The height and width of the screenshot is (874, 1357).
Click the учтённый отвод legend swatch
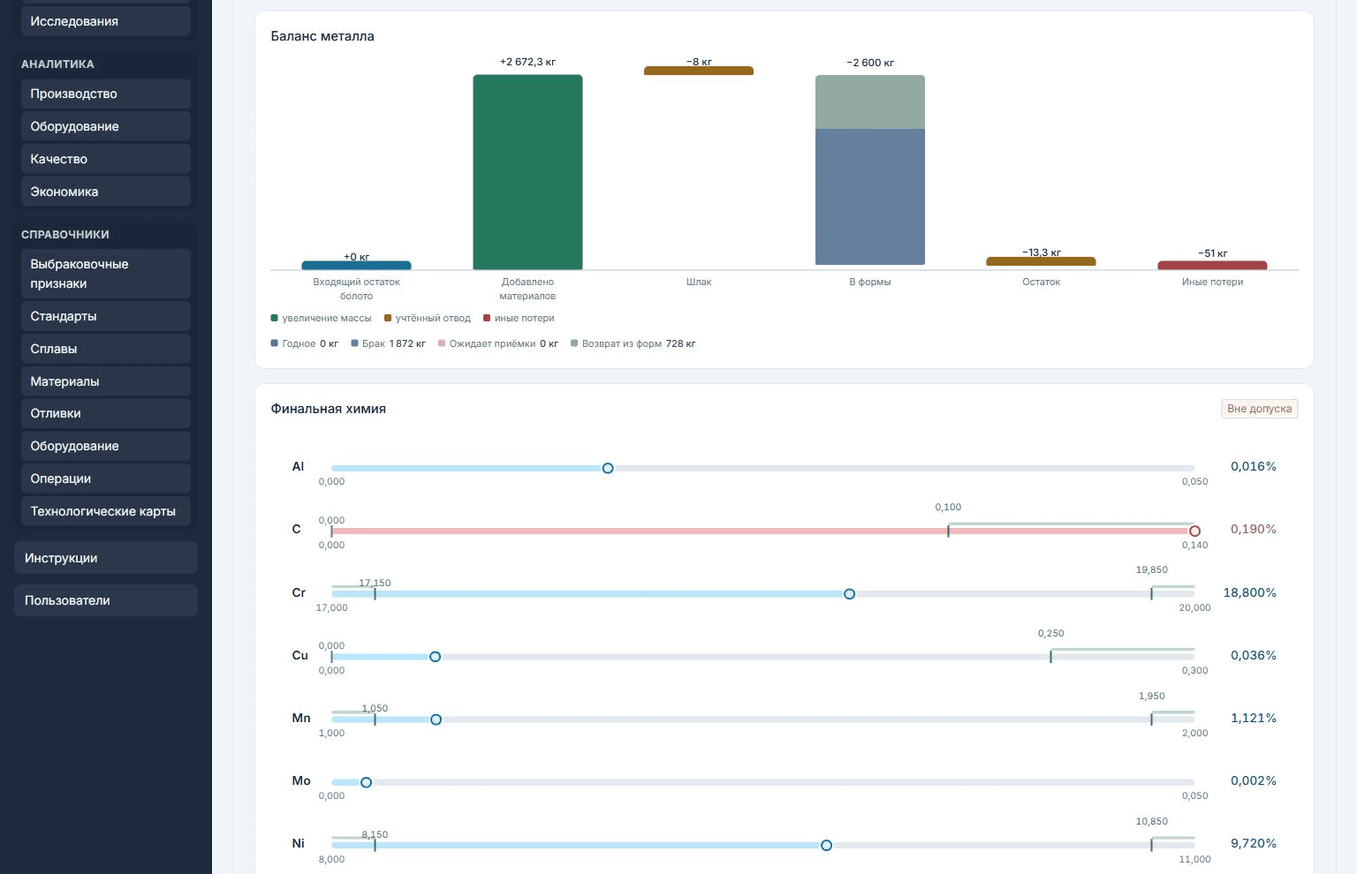click(x=388, y=318)
